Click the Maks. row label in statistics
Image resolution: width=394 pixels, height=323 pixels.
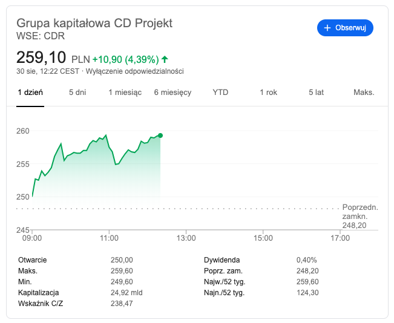[28, 271]
